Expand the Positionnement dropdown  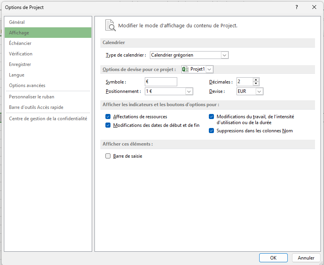point(189,91)
